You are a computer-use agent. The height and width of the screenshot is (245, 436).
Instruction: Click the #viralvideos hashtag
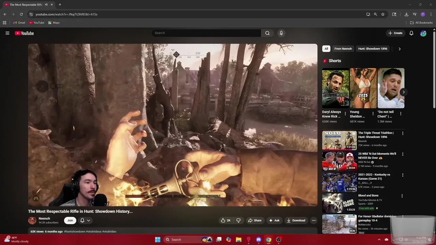coord(94,231)
